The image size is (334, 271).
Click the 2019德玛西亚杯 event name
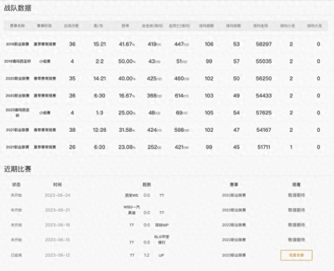click(x=17, y=62)
